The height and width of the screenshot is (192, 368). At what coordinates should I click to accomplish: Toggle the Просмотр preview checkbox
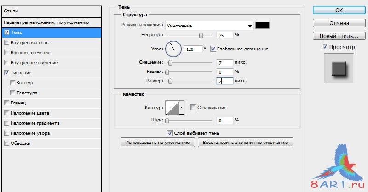click(x=325, y=47)
